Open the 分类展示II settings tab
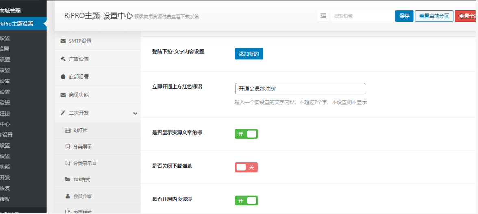Screen dimensions: 478x214 [x=85, y=163]
